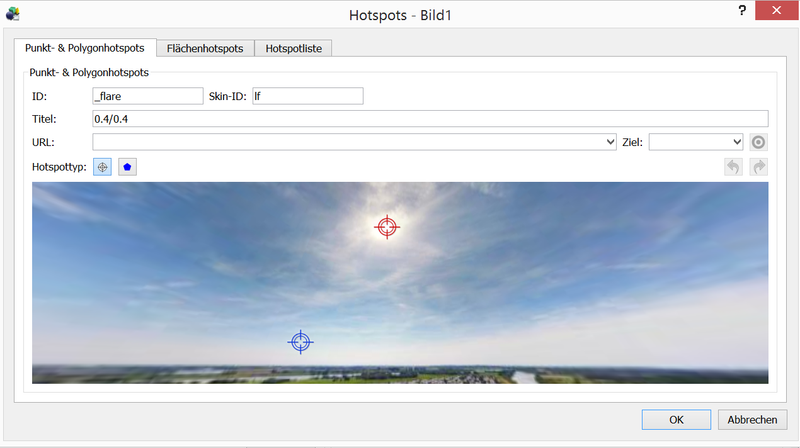Click the undo arrow icon
The height and width of the screenshot is (448, 800).
(733, 167)
